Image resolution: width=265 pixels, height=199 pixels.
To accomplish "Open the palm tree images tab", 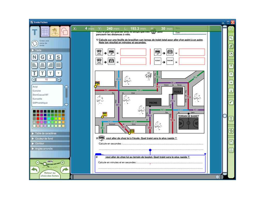I will click(54, 32).
